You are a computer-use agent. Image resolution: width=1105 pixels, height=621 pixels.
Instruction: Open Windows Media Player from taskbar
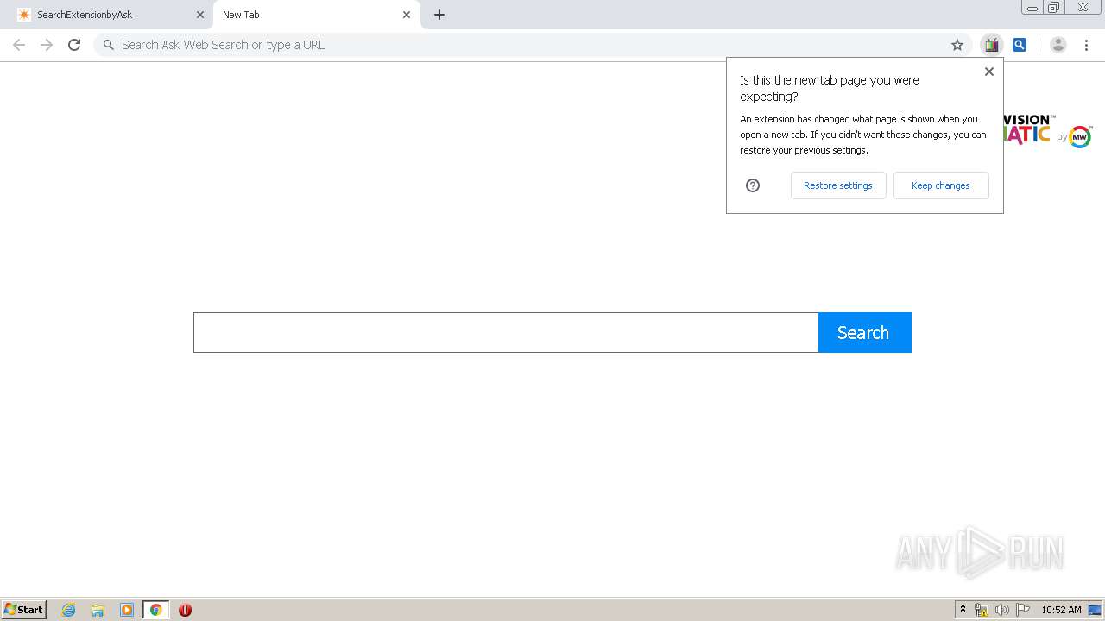[127, 610]
